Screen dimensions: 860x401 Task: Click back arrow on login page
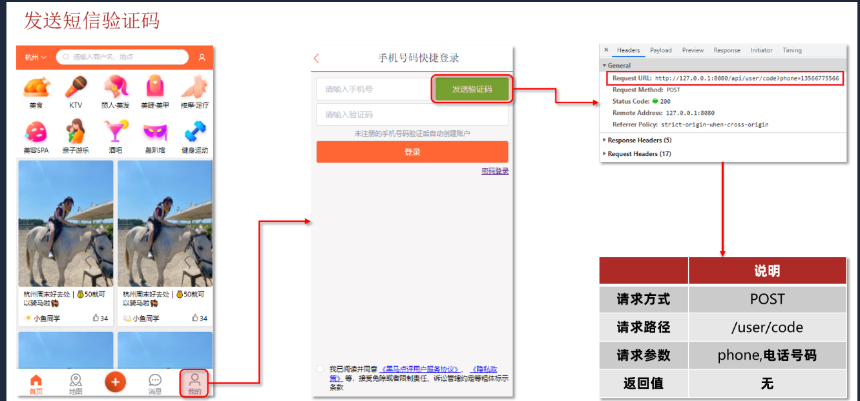tap(316, 58)
